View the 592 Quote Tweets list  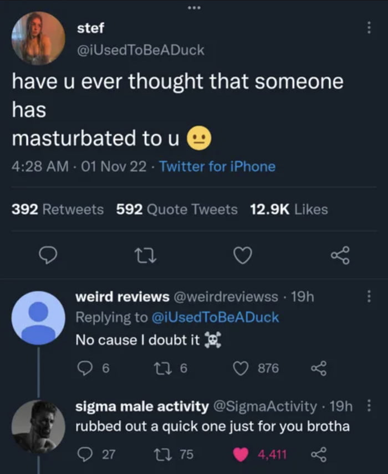tap(177, 209)
